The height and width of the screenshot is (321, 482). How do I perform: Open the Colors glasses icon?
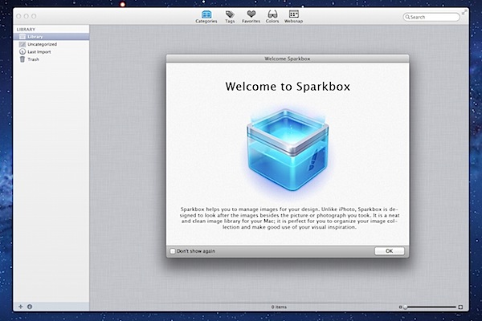coord(272,17)
